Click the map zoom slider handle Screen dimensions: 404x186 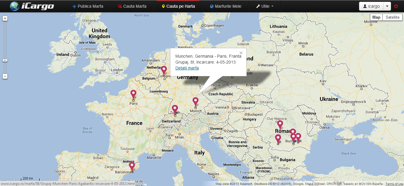[5, 60]
